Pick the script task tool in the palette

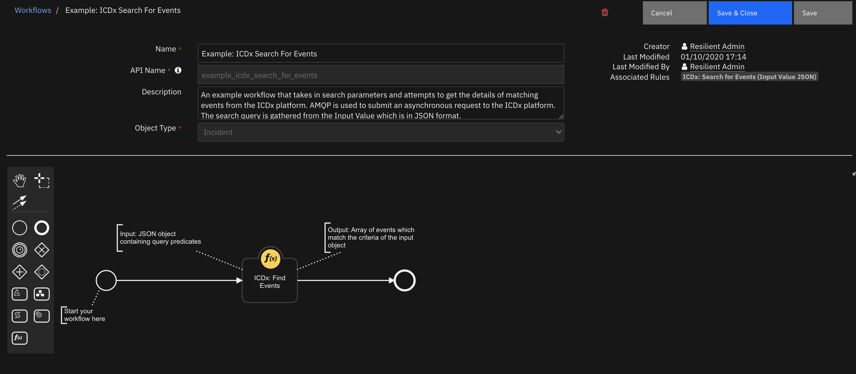coord(20,316)
